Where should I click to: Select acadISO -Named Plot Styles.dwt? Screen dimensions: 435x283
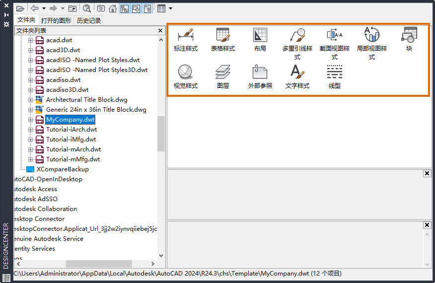93,60
